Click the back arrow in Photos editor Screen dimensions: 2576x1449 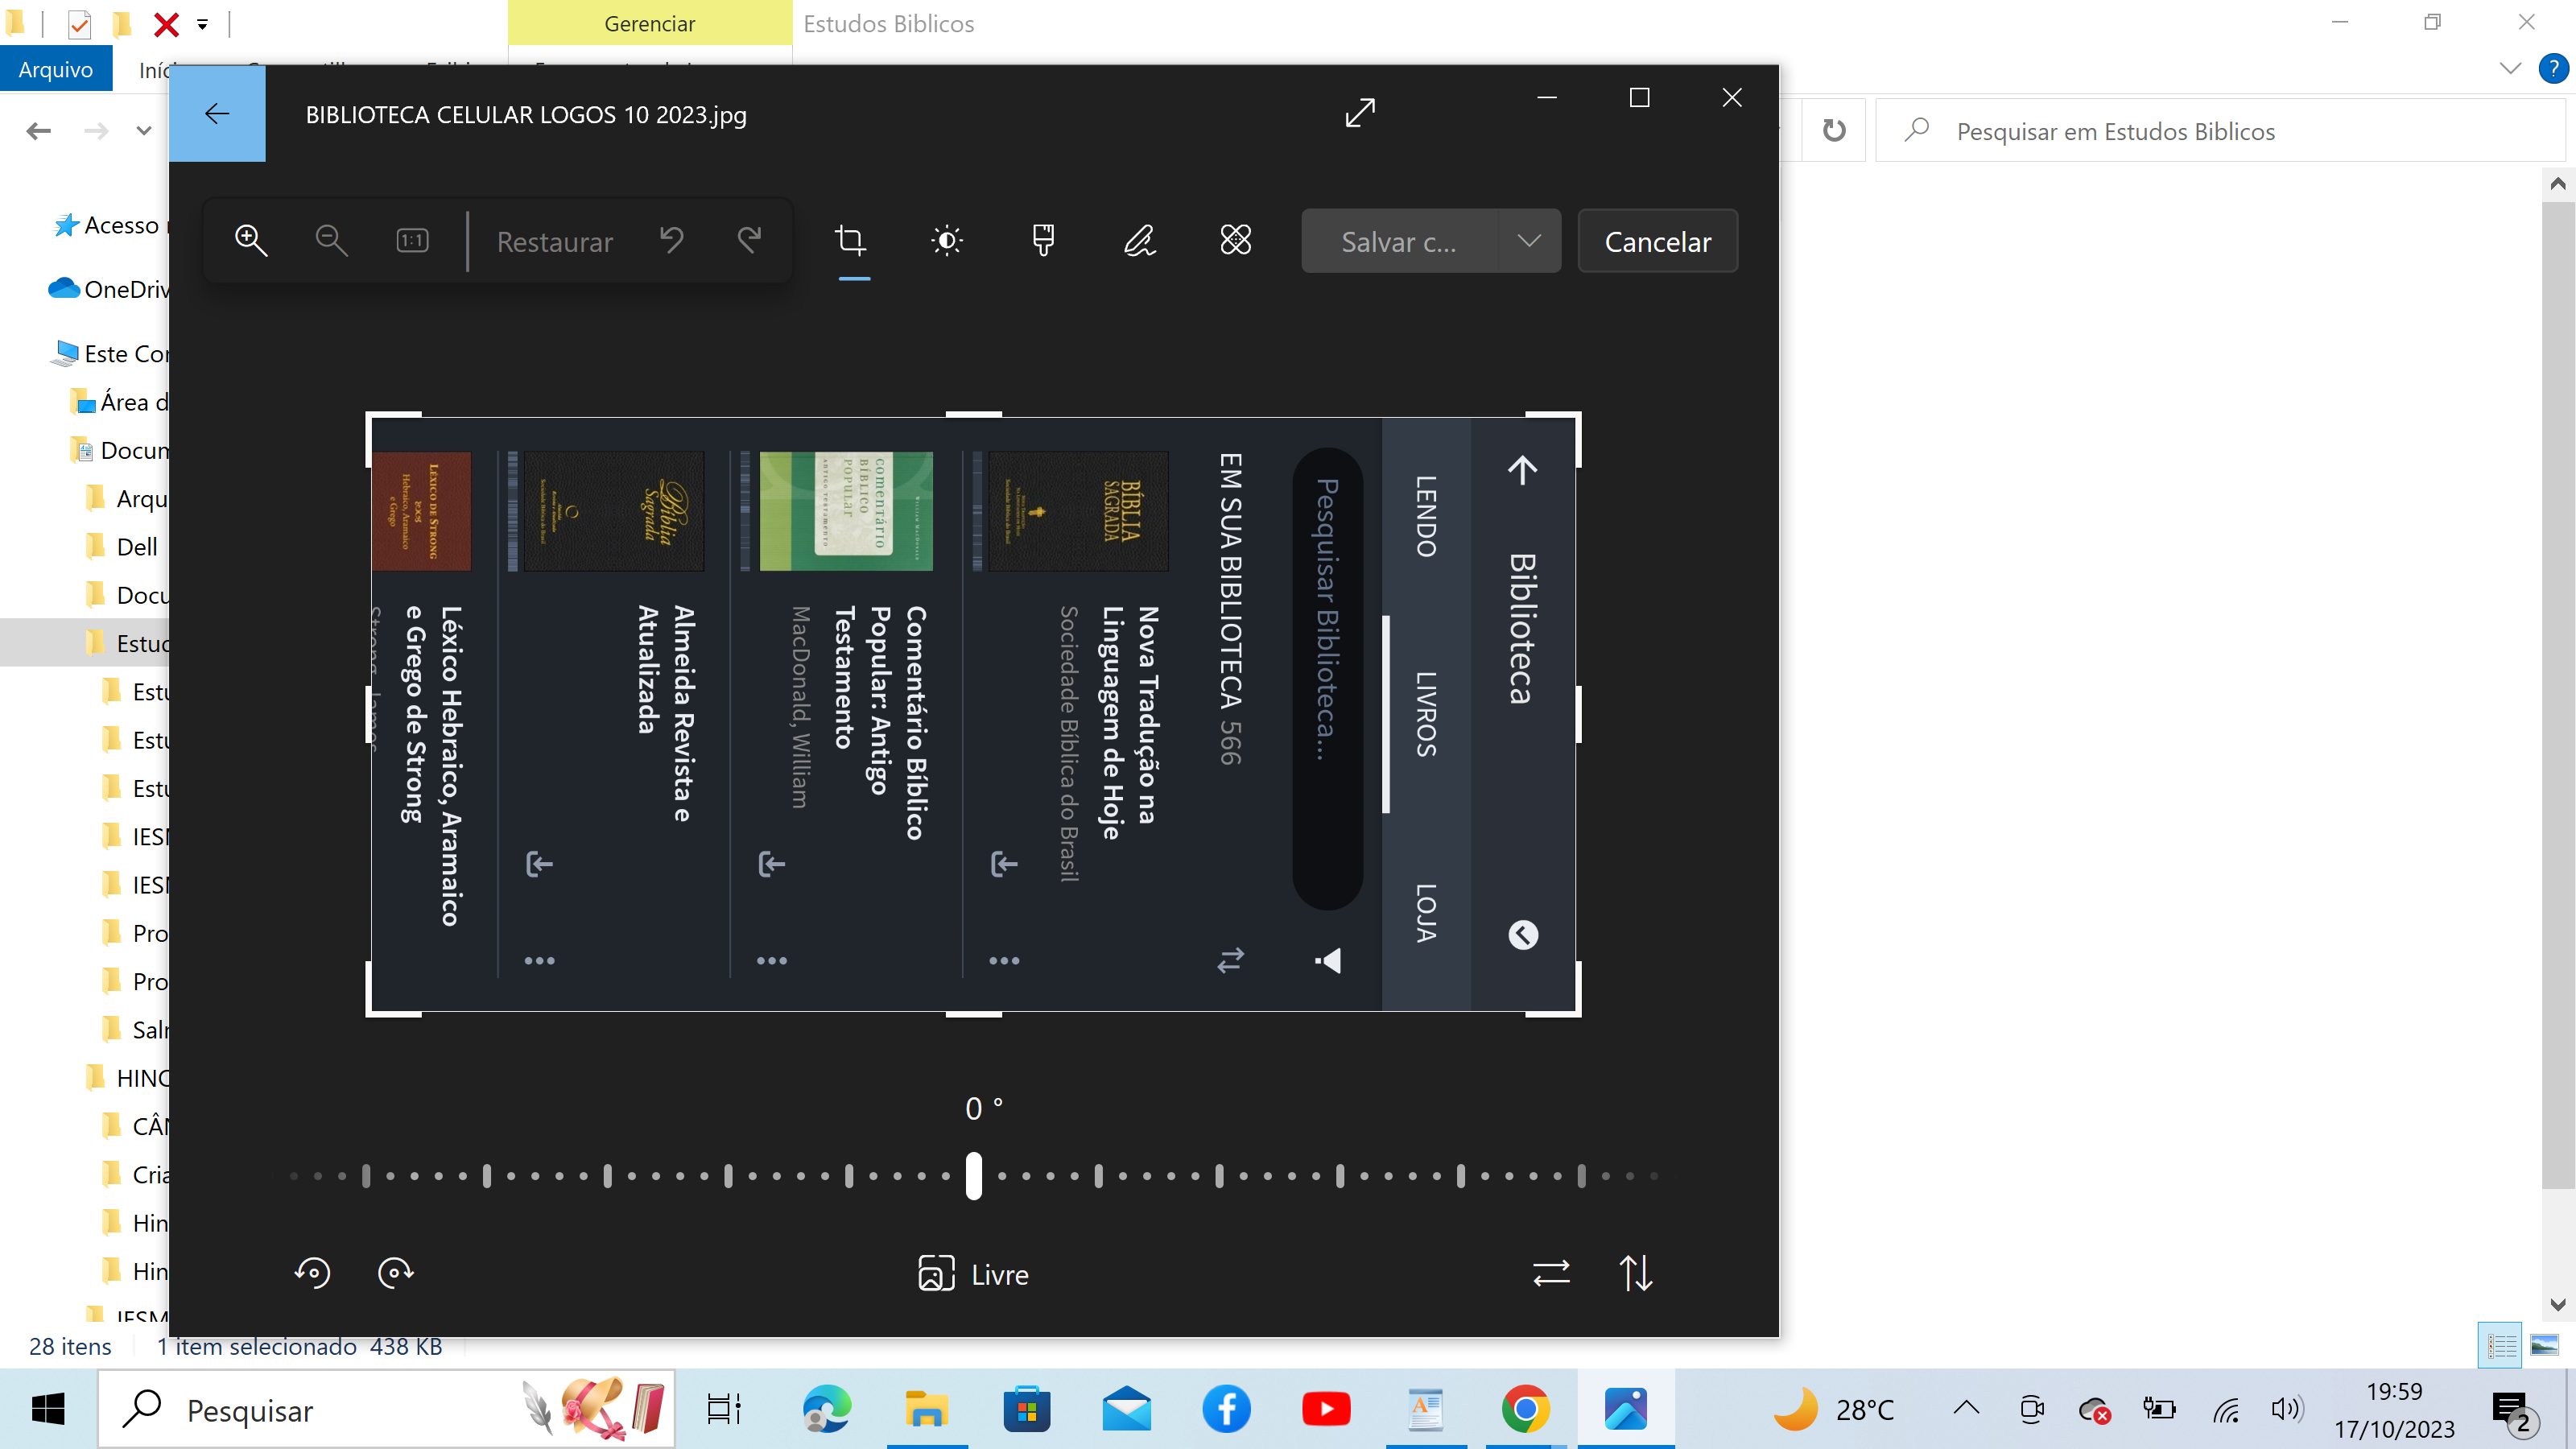point(217,113)
